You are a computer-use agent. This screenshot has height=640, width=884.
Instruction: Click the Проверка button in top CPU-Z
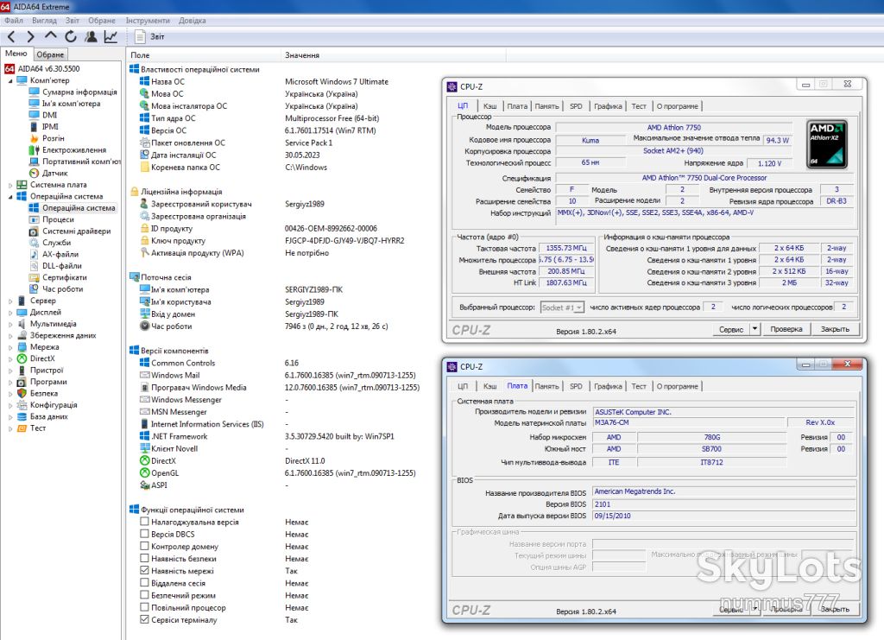point(786,329)
